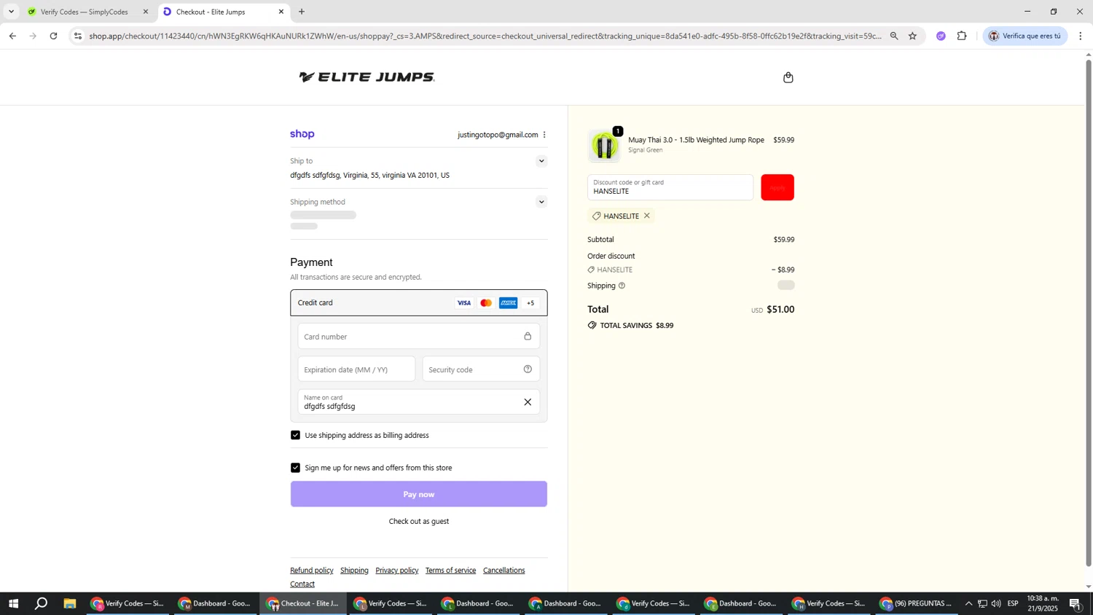Viewport: 1093px width, 615px height.
Task: Open zoom magnifier icon in address bar
Action: (x=894, y=36)
